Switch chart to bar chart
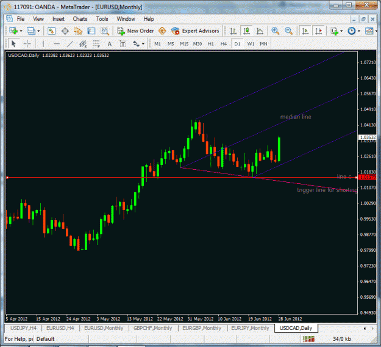This screenshot has width=381, height=347. coord(233,31)
